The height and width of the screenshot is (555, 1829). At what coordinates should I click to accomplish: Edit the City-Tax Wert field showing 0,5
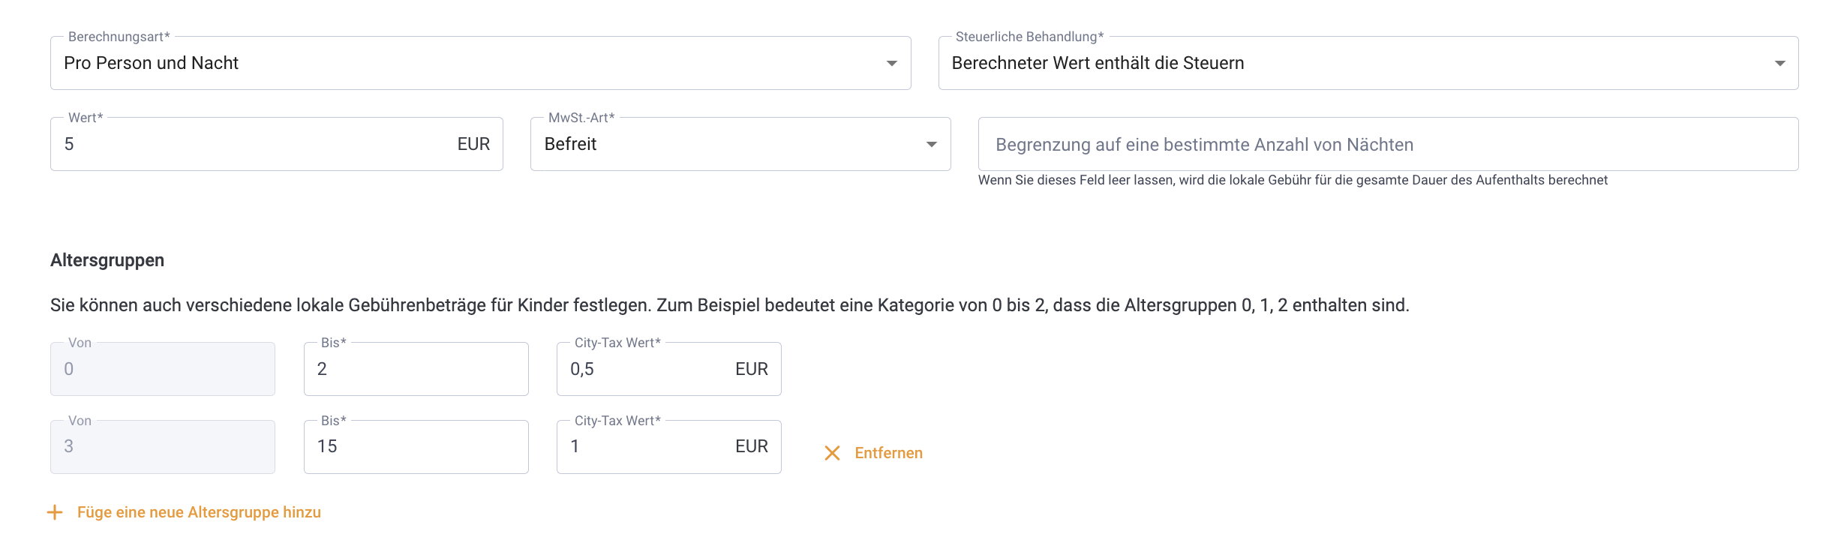click(x=668, y=369)
